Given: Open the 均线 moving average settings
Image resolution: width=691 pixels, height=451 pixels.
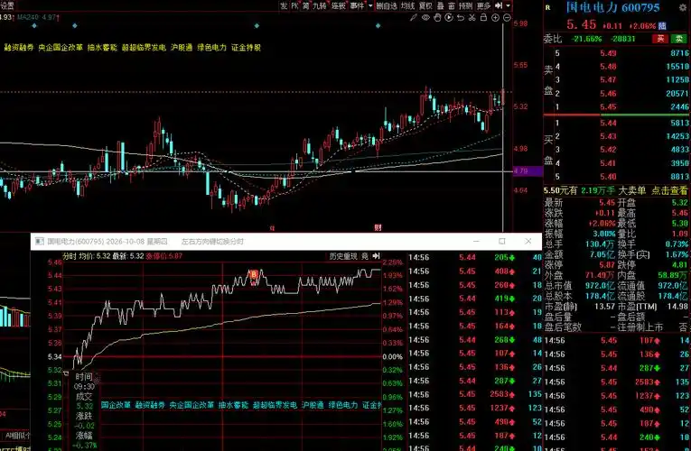Looking at the screenshot, I should point(407,5).
